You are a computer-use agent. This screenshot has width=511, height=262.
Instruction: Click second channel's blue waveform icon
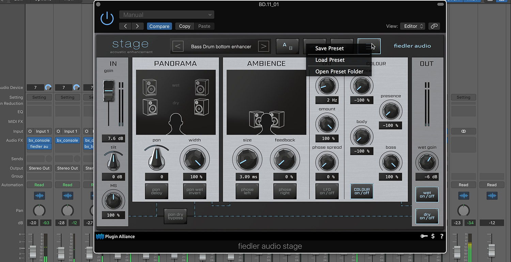click(67, 195)
